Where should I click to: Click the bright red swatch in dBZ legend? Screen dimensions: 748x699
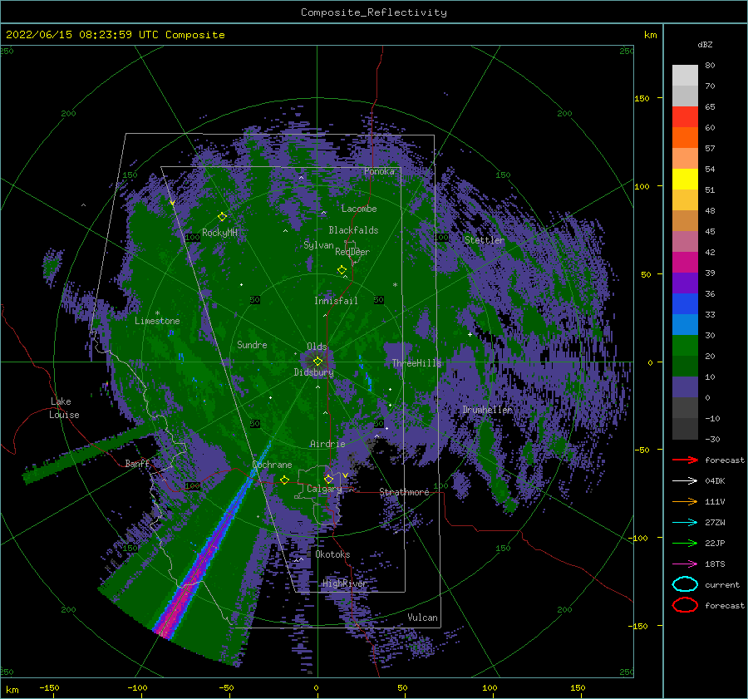685,117
